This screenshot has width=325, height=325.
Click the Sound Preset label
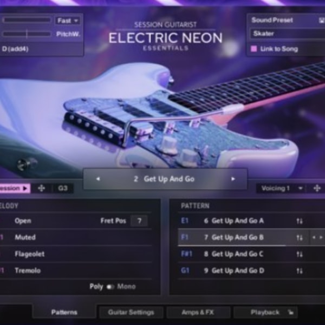pos(272,20)
